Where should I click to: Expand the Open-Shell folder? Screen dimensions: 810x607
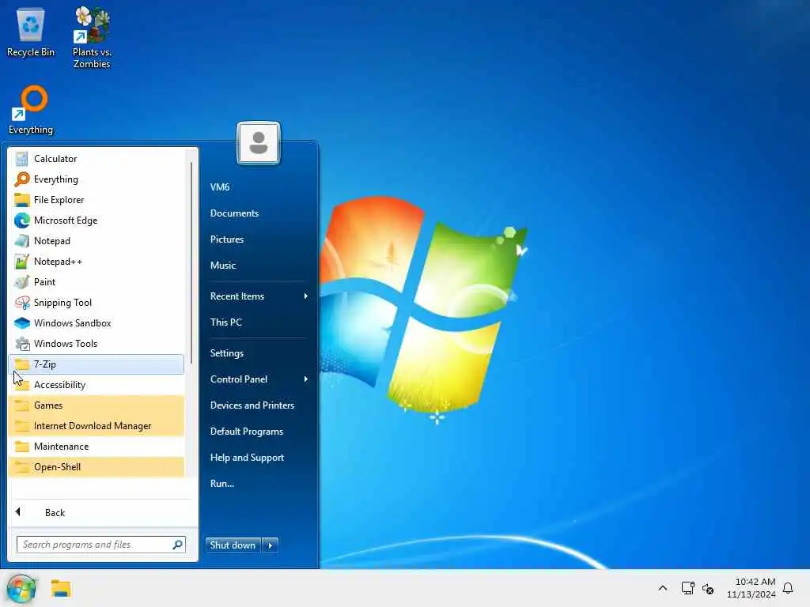tap(96, 467)
